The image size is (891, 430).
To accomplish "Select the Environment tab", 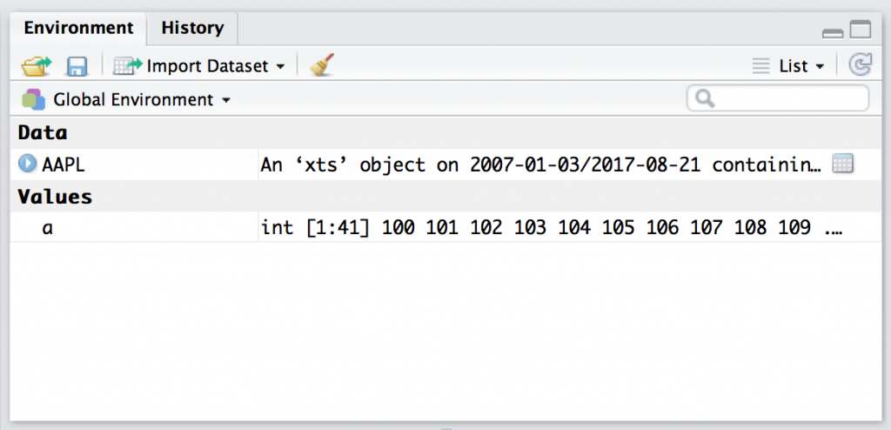I will pyautogui.click(x=78, y=28).
